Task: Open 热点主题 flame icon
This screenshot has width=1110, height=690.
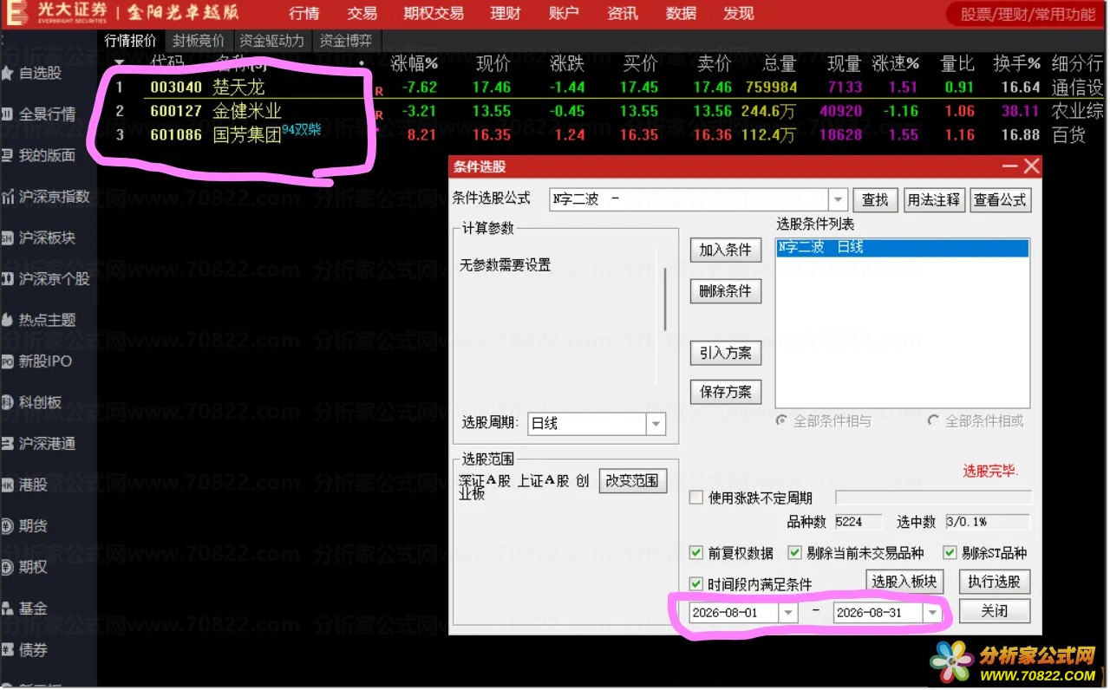Action: pos(7,320)
